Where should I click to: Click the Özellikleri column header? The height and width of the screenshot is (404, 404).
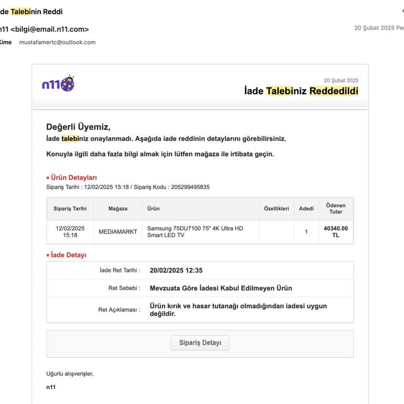click(x=276, y=209)
